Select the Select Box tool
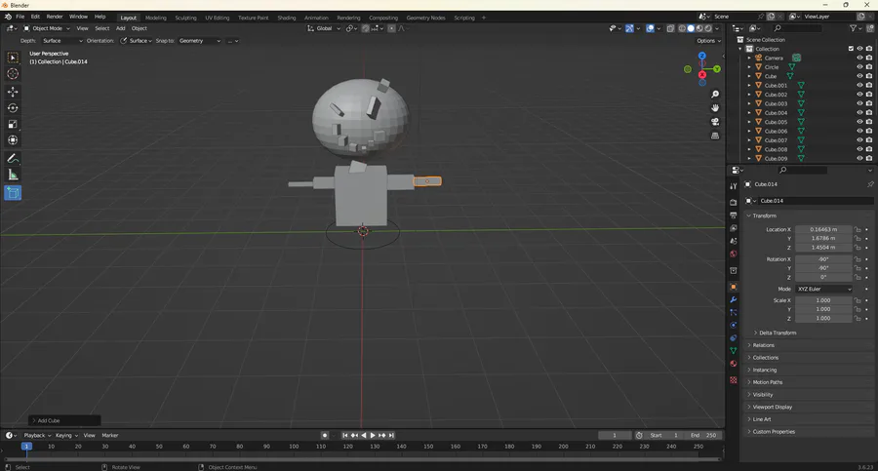The width and height of the screenshot is (878, 471). (13, 58)
